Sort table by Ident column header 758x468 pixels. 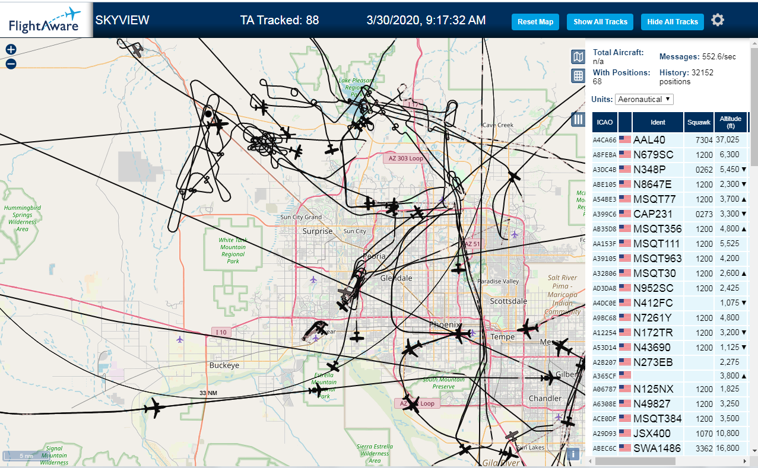click(x=658, y=122)
